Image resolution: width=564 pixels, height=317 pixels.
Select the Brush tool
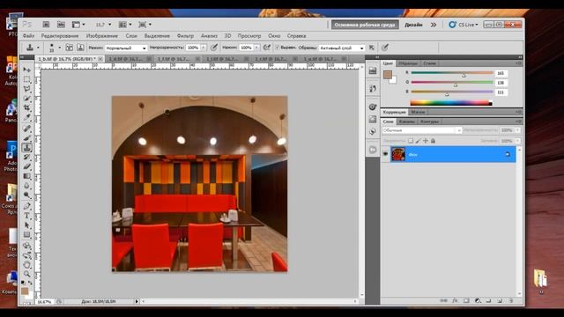point(27,138)
